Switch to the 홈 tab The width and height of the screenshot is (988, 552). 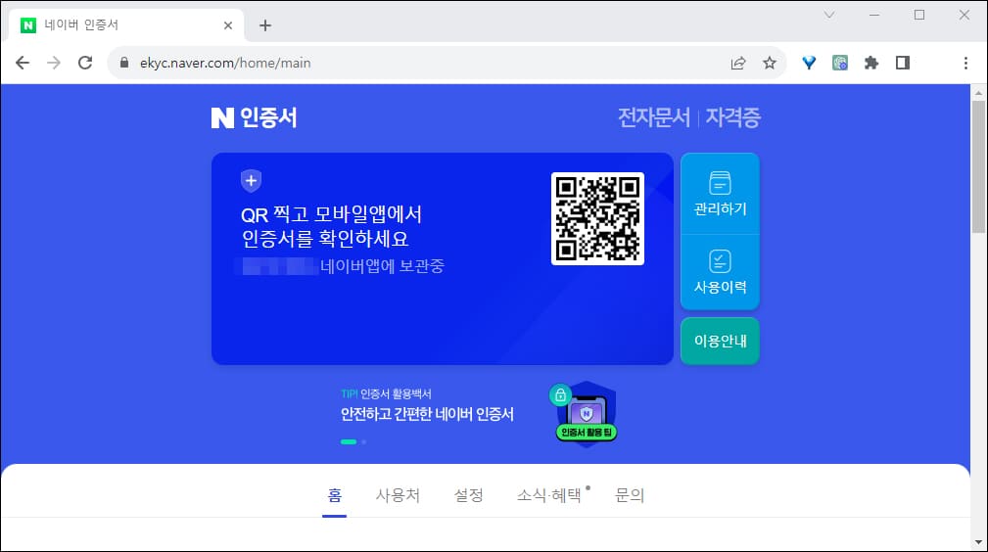[x=335, y=495]
